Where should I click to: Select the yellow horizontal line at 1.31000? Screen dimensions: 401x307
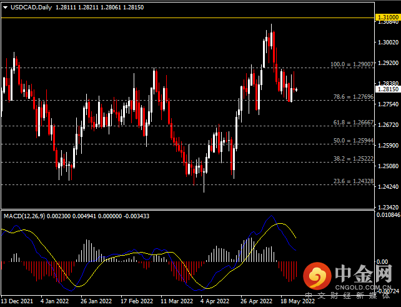[188, 18]
